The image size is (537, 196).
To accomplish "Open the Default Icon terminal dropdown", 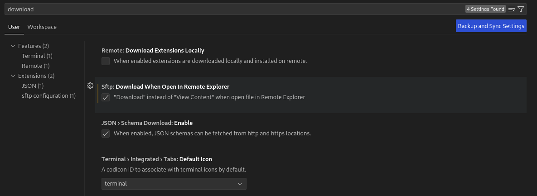I will click(x=174, y=184).
